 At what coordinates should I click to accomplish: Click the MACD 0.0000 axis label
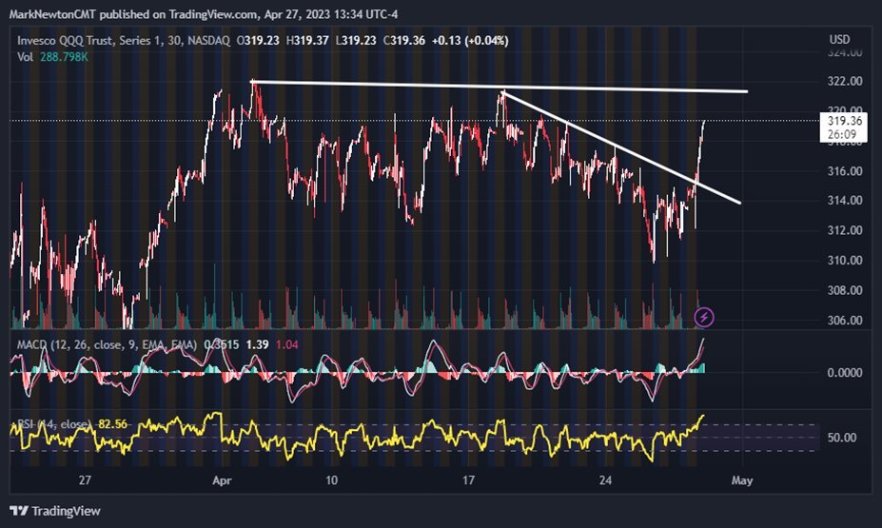pyautogui.click(x=844, y=372)
